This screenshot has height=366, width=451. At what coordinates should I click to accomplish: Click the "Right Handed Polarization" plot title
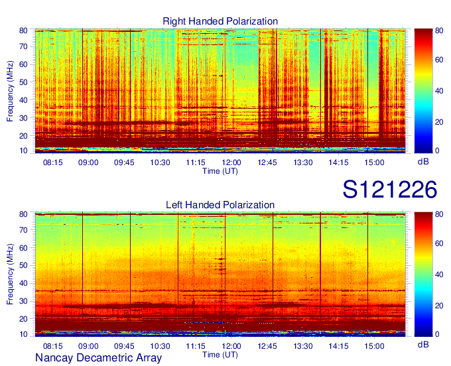[220, 21]
